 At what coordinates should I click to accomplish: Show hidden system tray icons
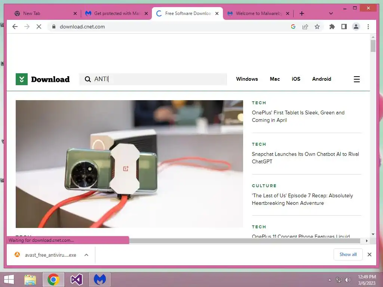coord(330,280)
